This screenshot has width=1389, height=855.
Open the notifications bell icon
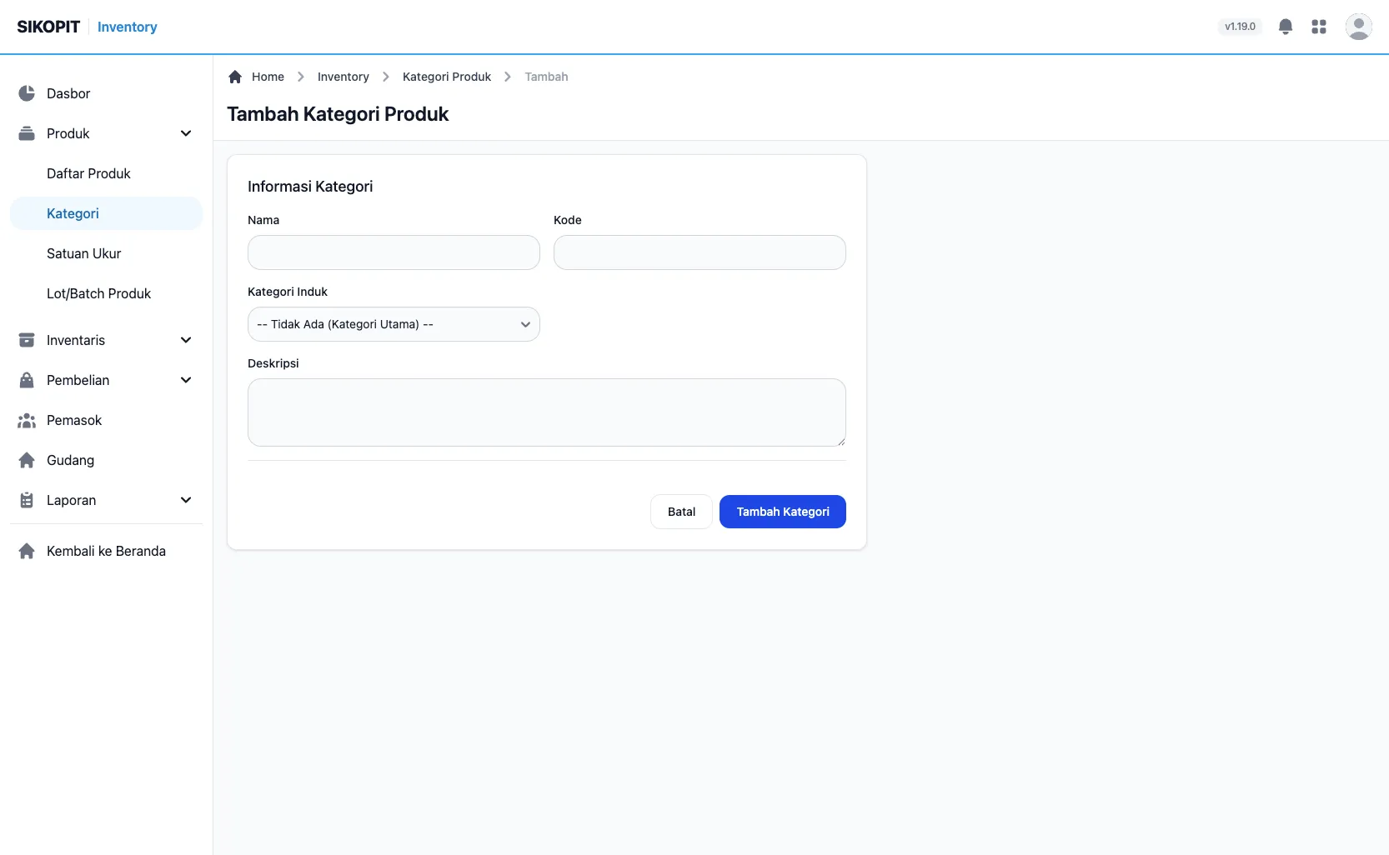pos(1286,27)
